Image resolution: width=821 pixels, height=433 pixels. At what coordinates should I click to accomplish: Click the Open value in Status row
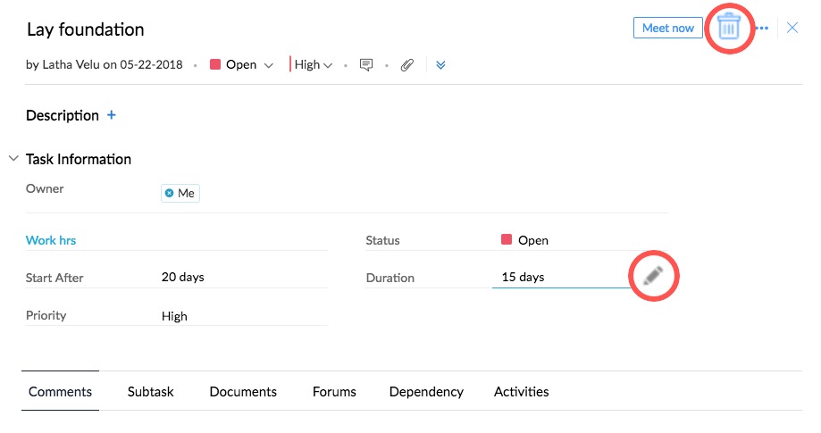point(533,240)
